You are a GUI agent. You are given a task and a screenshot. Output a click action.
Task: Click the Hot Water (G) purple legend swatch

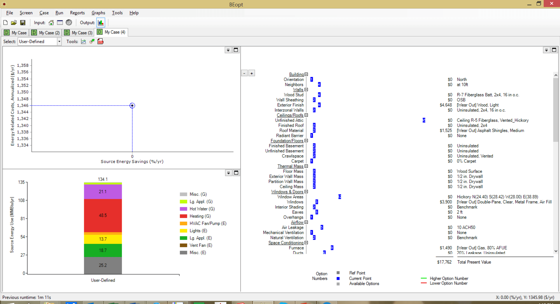click(x=183, y=209)
